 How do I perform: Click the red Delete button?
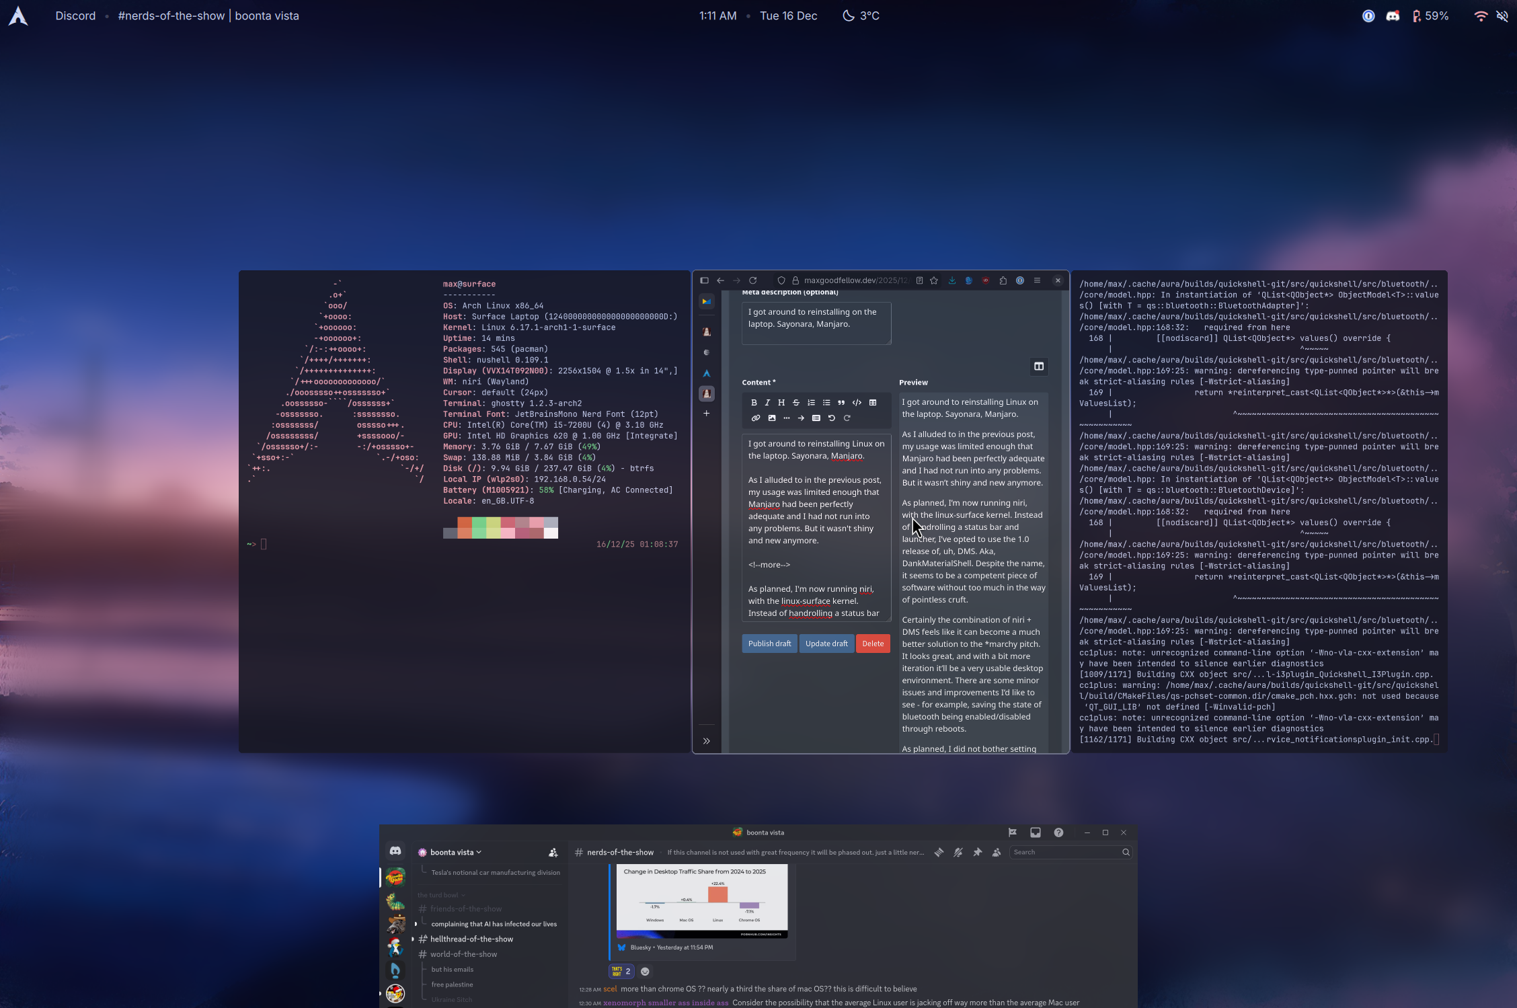click(873, 644)
